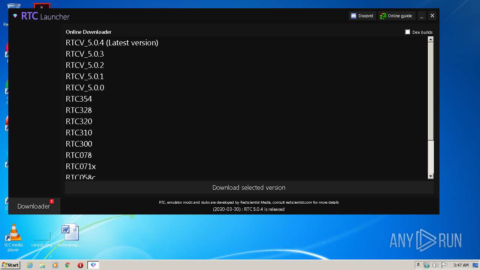
Task: Launch Internet Explorer from taskbar
Action: pyautogui.click(x=30, y=265)
